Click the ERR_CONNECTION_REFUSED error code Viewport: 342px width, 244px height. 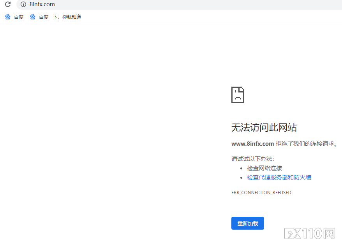click(x=261, y=193)
